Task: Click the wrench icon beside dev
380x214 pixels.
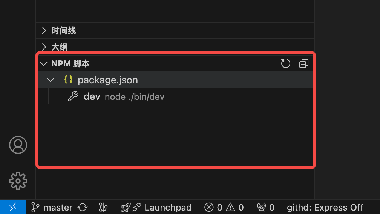Action: 73,96
